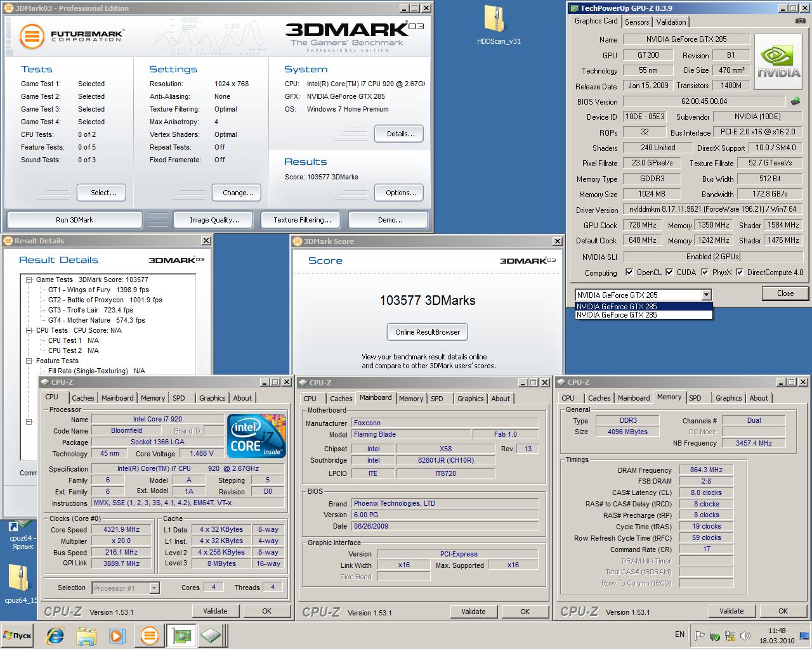The image size is (812, 649).
Task: Click the Details... button under System
Action: 400,134
